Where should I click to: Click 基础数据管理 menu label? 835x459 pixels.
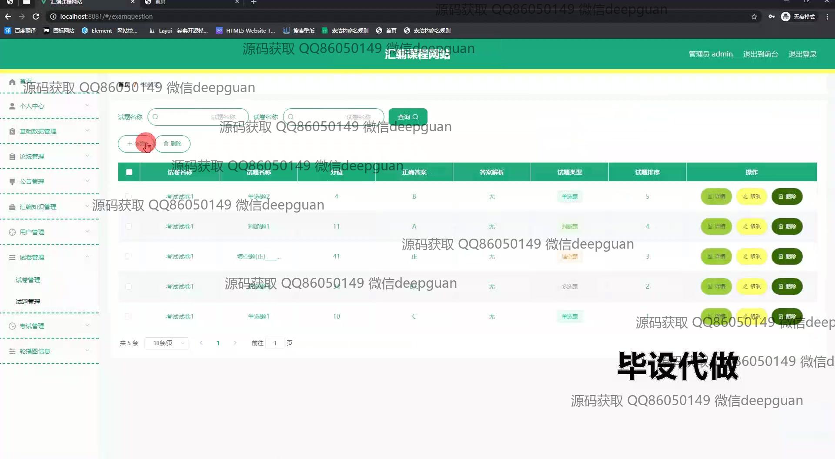(38, 131)
